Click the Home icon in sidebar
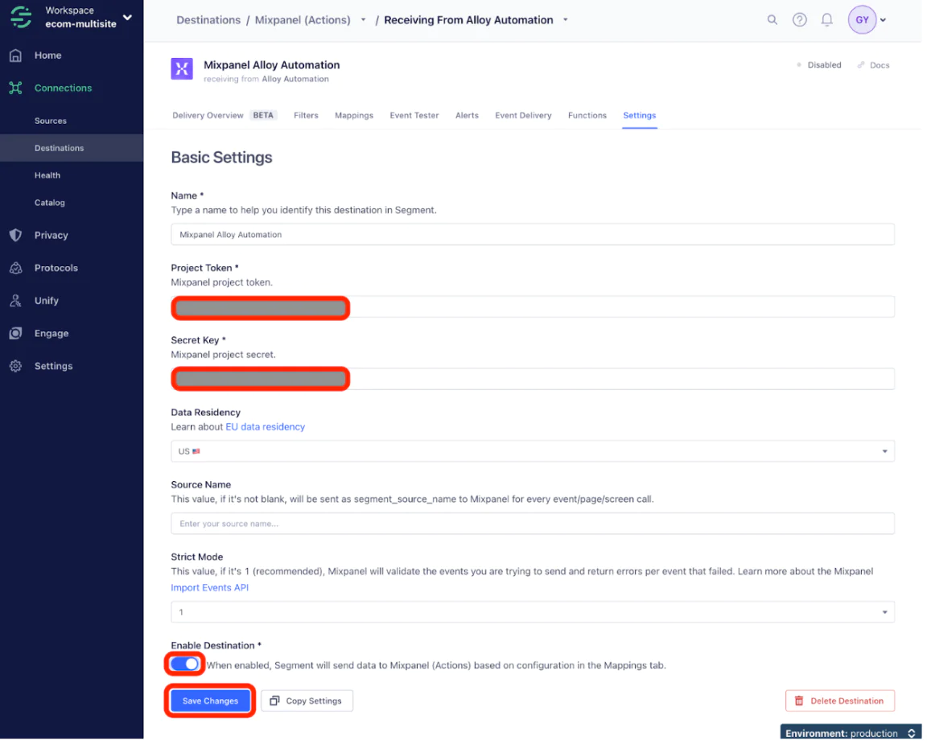Viewport: 927px width, 744px height. click(15, 55)
